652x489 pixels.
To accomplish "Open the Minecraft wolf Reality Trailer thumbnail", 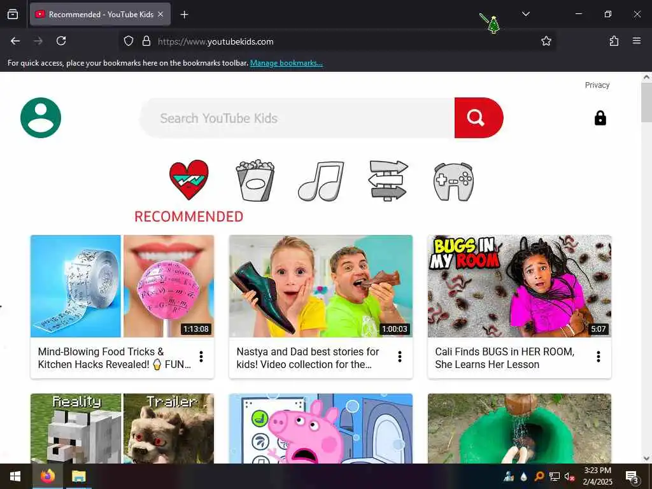I will [x=122, y=429].
